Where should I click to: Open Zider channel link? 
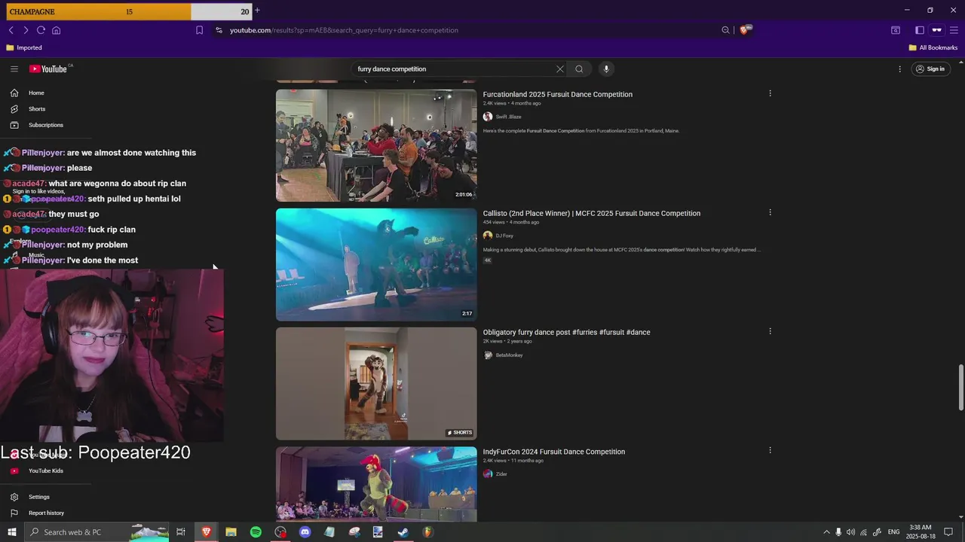pos(501,473)
